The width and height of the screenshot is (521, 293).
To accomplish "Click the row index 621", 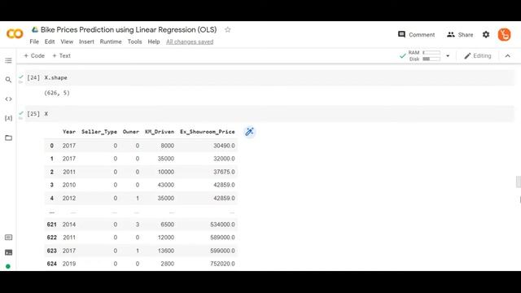I will (x=51, y=225).
